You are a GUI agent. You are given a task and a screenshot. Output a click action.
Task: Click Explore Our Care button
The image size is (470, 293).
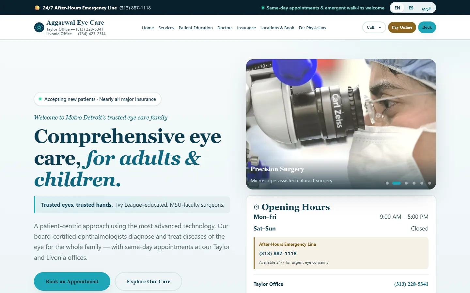tap(149, 281)
